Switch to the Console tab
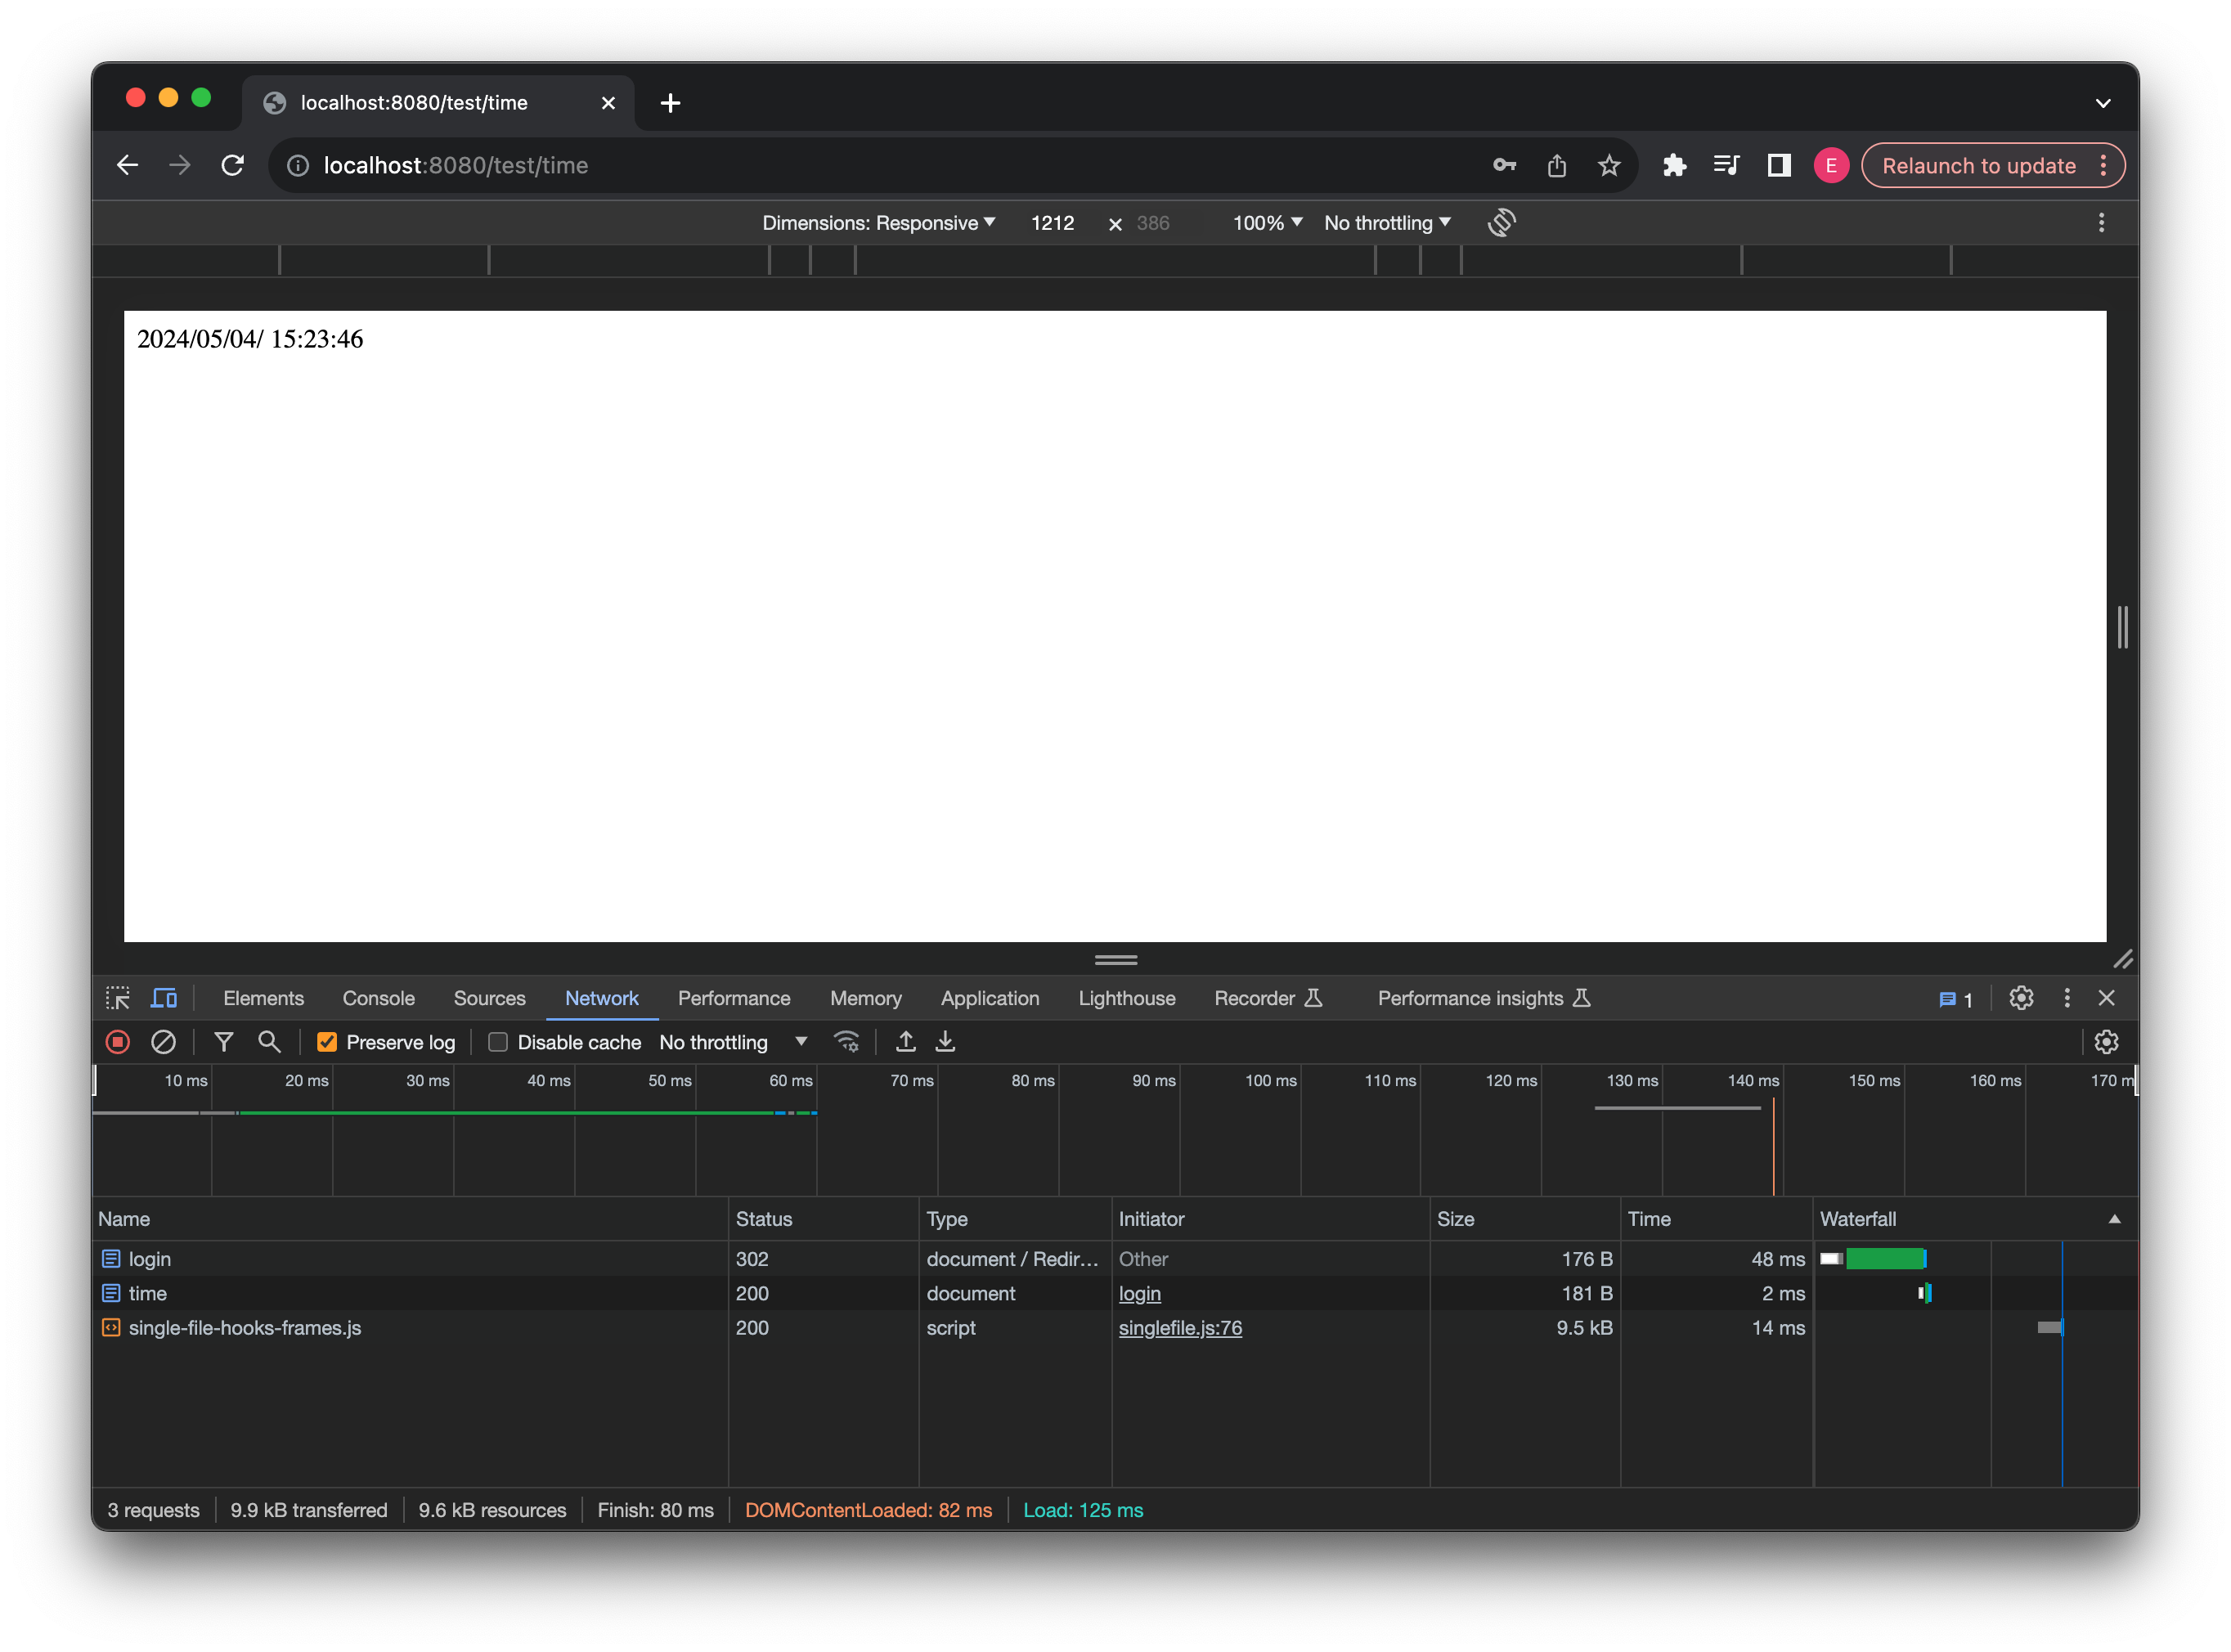This screenshot has height=1652, width=2231. point(378,998)
